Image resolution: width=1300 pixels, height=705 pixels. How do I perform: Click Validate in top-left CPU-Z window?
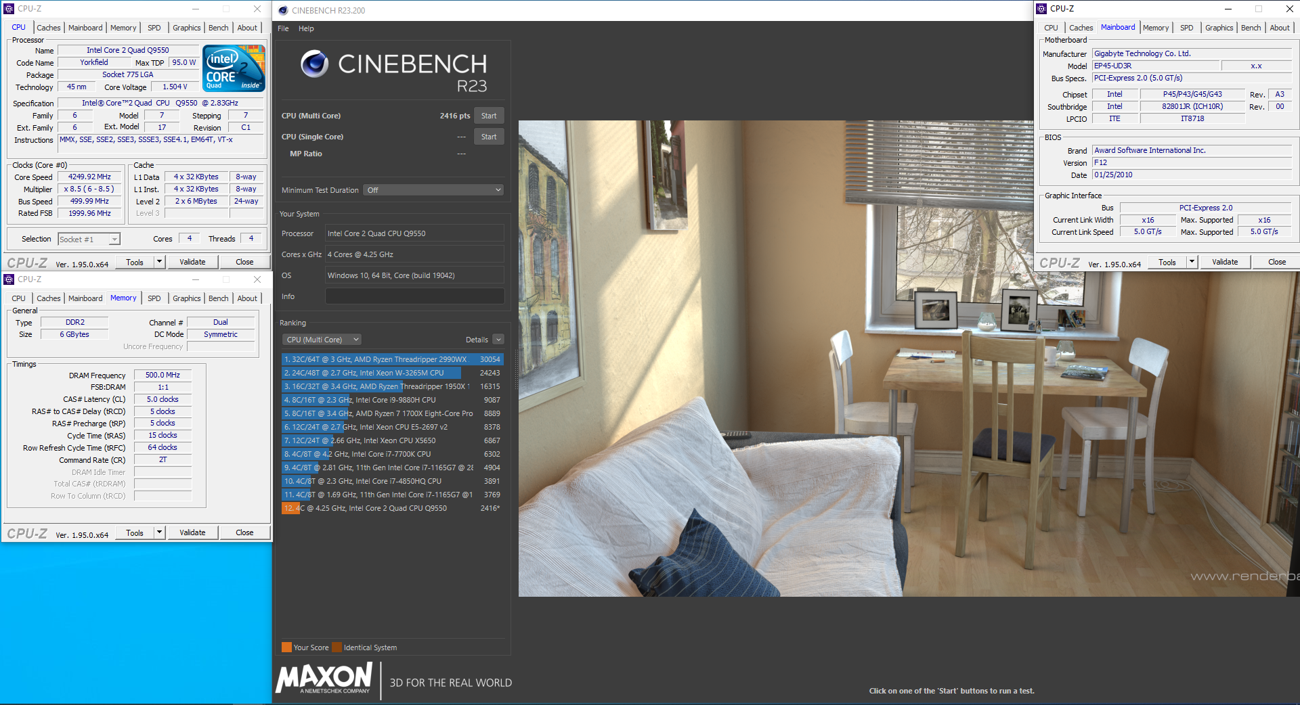[192, 262]
